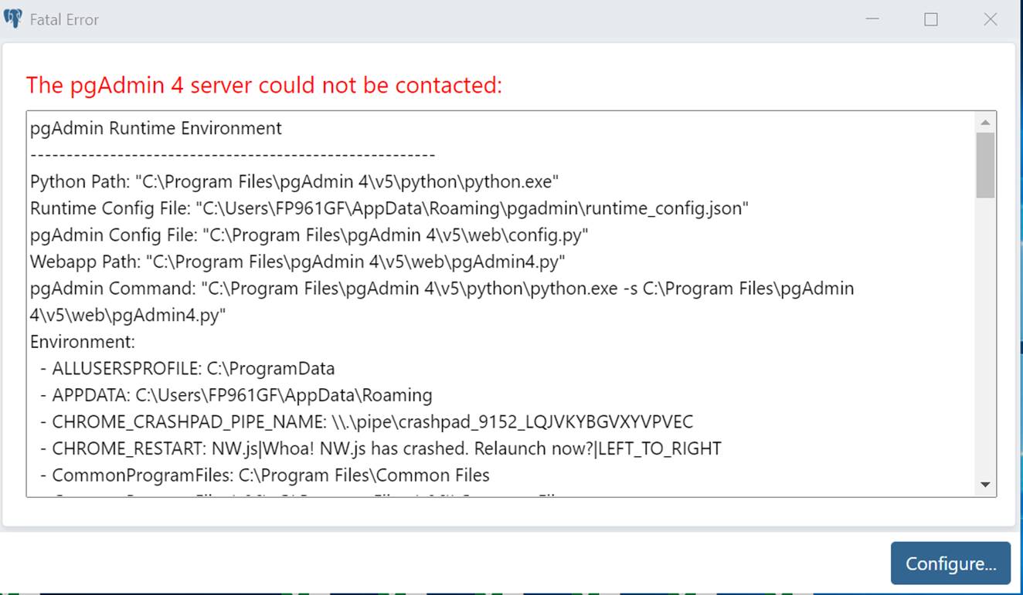Click the scroll down arrow of the log
This screenshot has width=1023, height=595.
985,485
